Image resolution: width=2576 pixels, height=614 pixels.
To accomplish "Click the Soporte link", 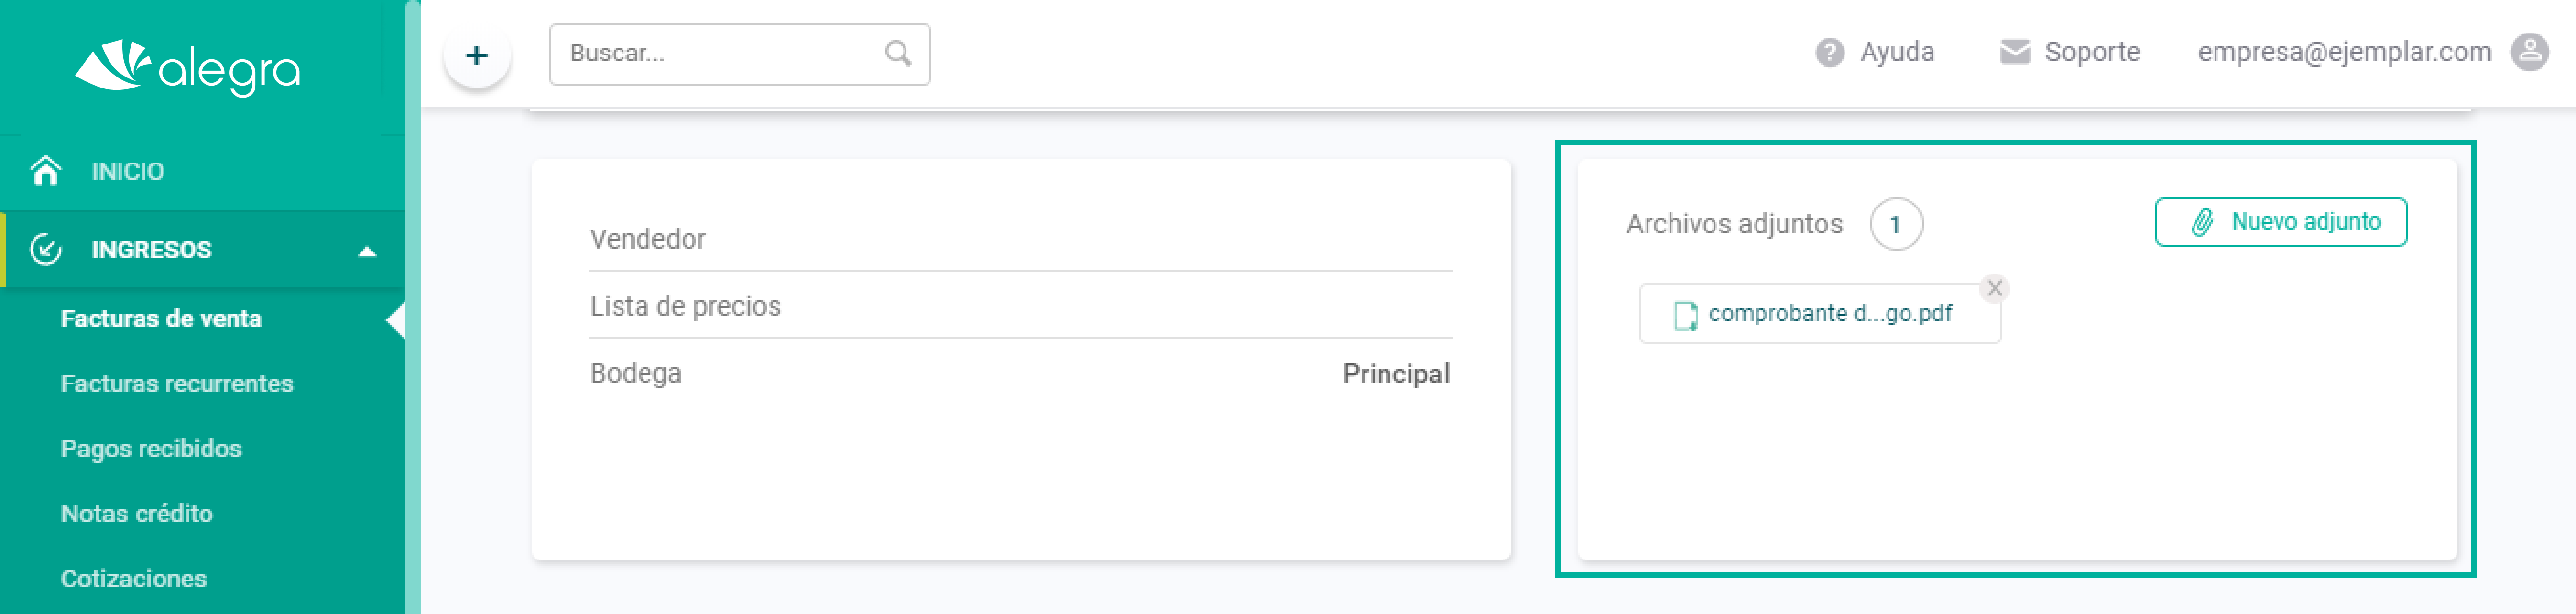I will pyautogui.click(x=2092, y=52).
